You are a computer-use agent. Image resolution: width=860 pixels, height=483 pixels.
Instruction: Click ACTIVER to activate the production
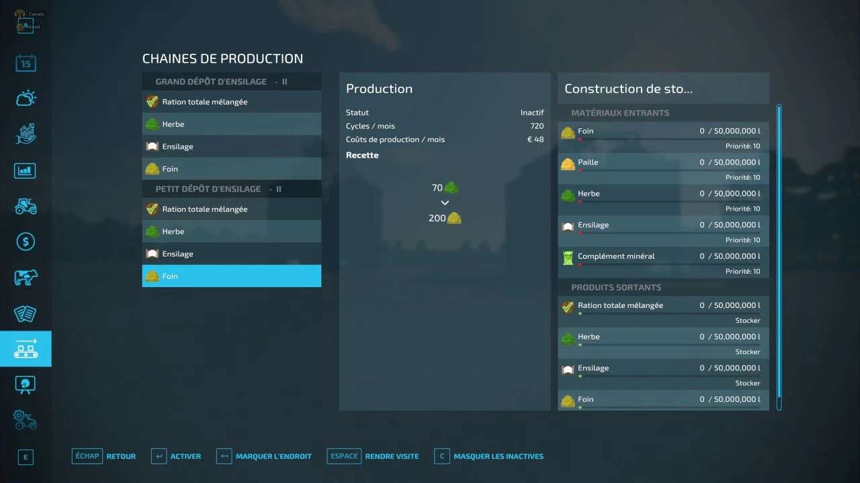(176, 456)
